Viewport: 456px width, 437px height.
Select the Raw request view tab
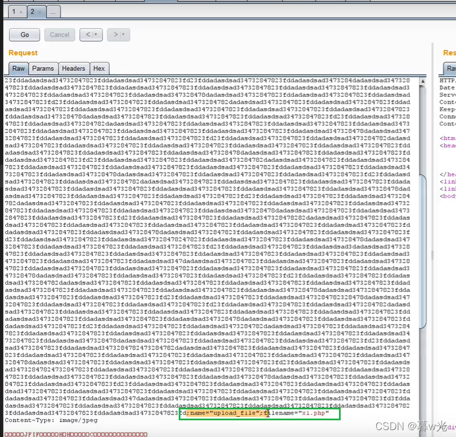[18, 69]
